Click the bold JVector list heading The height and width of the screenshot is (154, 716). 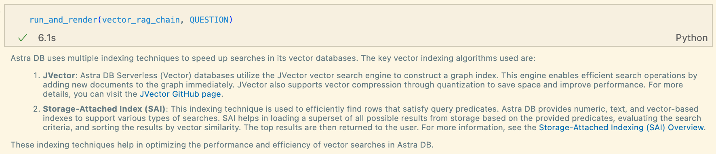(x=59, y=75)
